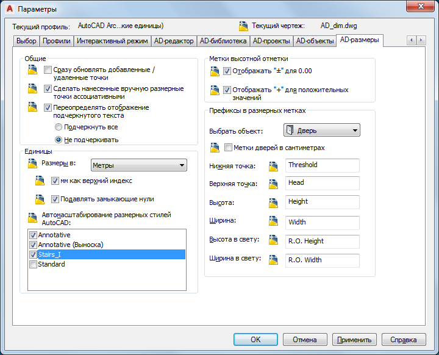Select 'Standard' text in style list
The image size is (439, 355).
click(51, 264)
